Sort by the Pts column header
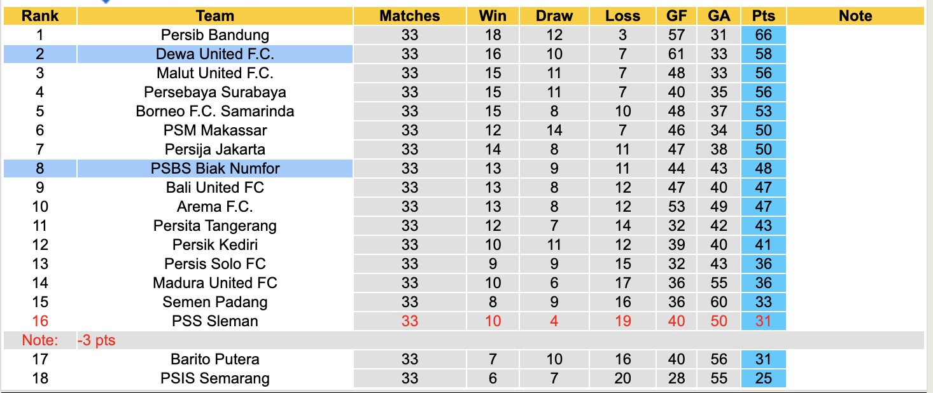The width and height of the screenshot is (933, 393). pyautogui.click(x=763, y=16)
